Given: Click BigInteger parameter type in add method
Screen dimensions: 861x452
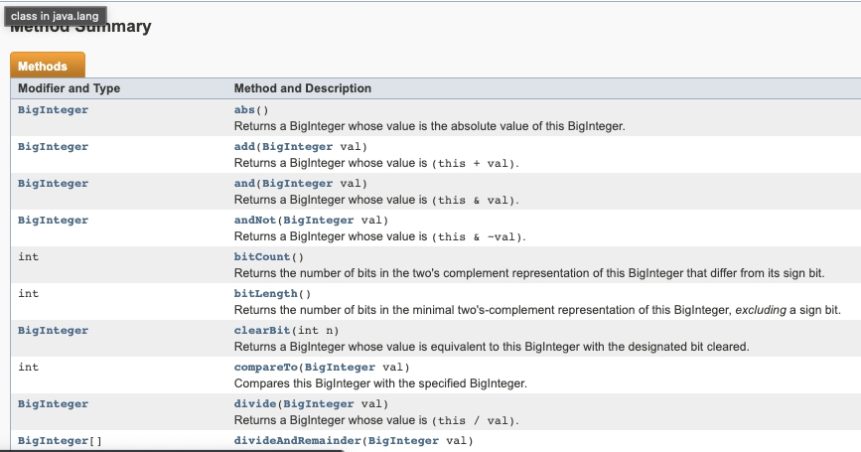Looking at the screenshot, I should 297,147.
